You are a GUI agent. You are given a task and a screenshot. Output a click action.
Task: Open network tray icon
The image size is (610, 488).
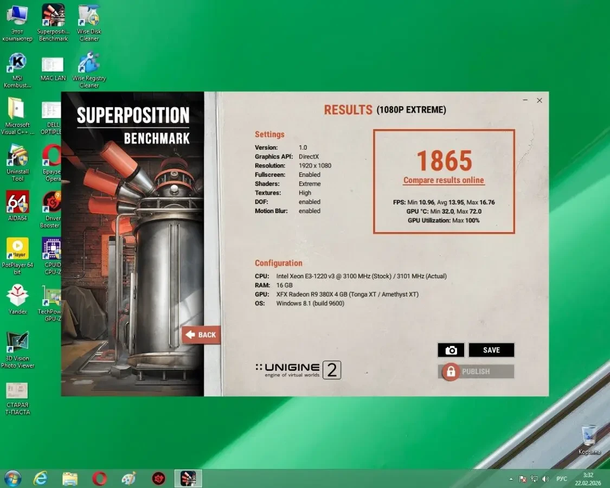tap(534, 479)
